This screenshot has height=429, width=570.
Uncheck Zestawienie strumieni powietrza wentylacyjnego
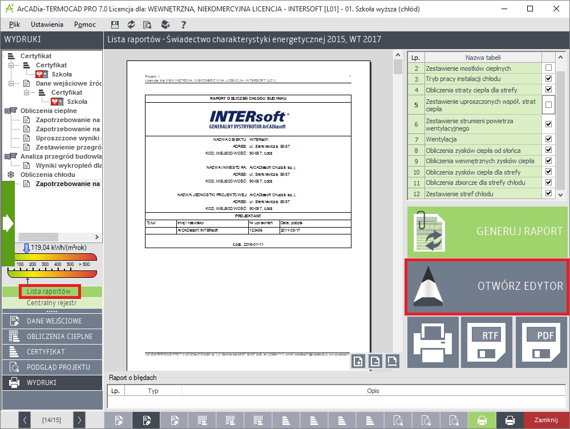point(548,124)
